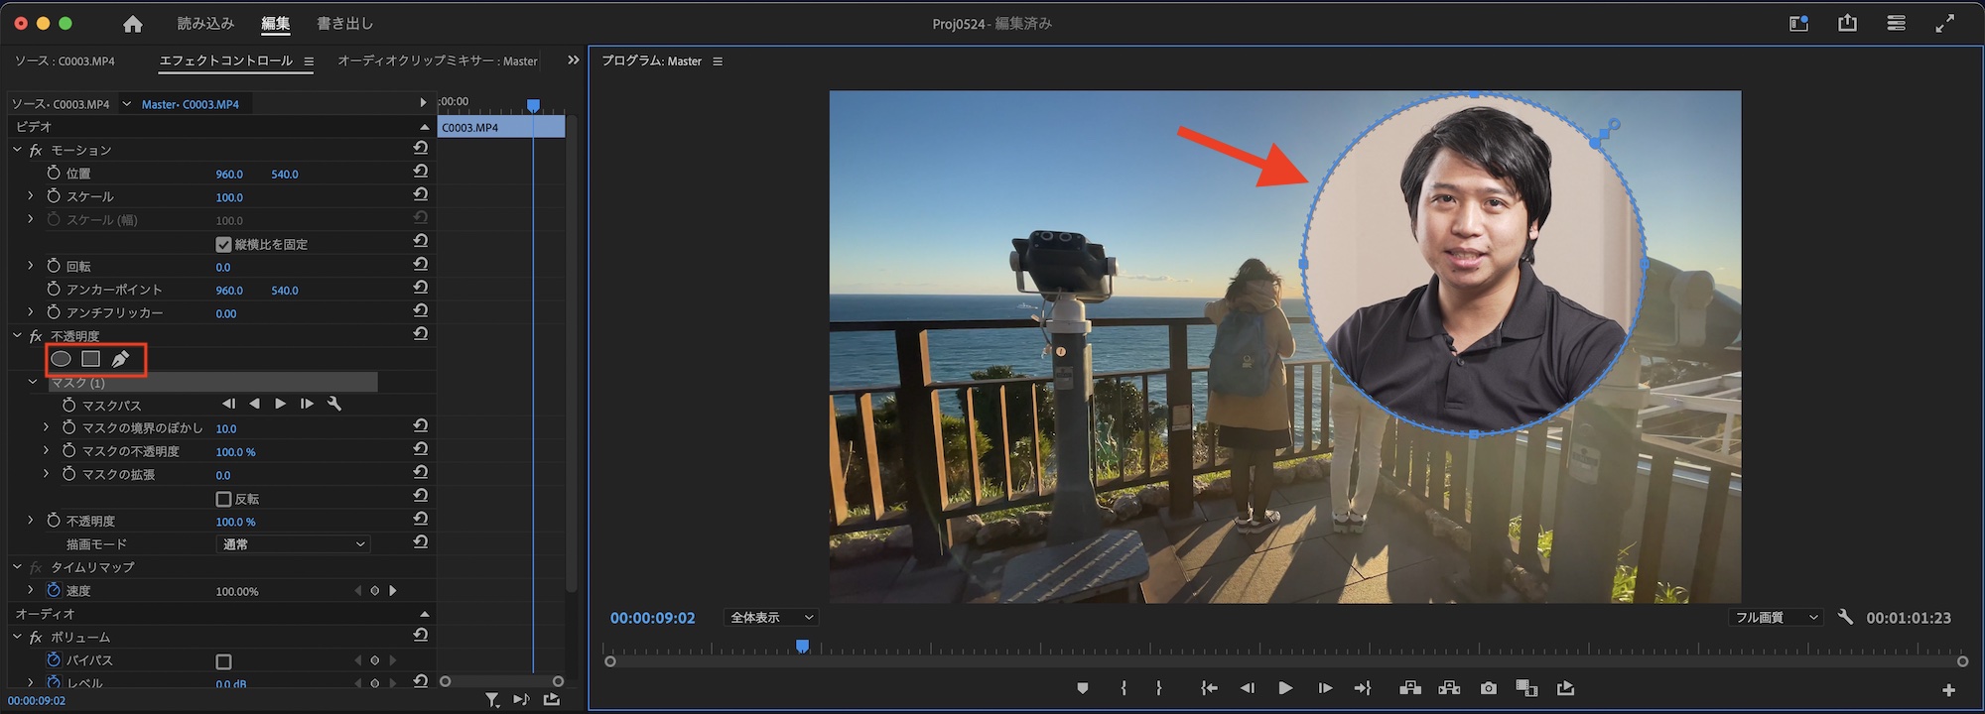Image resolution: width=1985 pixels, height=714 pixels.
Task: Toggle the バイパス checkbox
Action: click(x=223, y=661)
